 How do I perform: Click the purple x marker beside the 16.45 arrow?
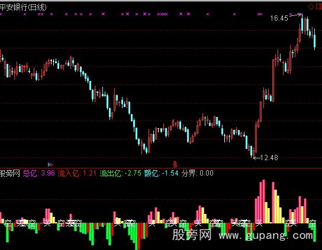click(291, 14)
